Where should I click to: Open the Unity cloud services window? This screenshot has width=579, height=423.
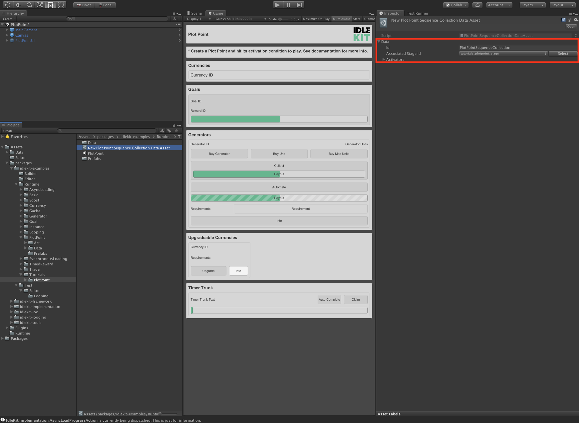tap(477, 5)
